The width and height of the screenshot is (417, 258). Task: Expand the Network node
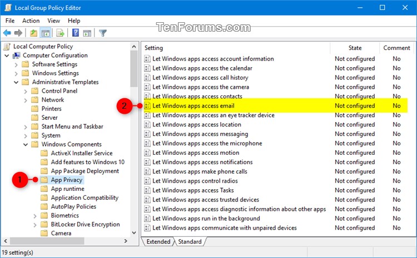click(x=26, y=100)
